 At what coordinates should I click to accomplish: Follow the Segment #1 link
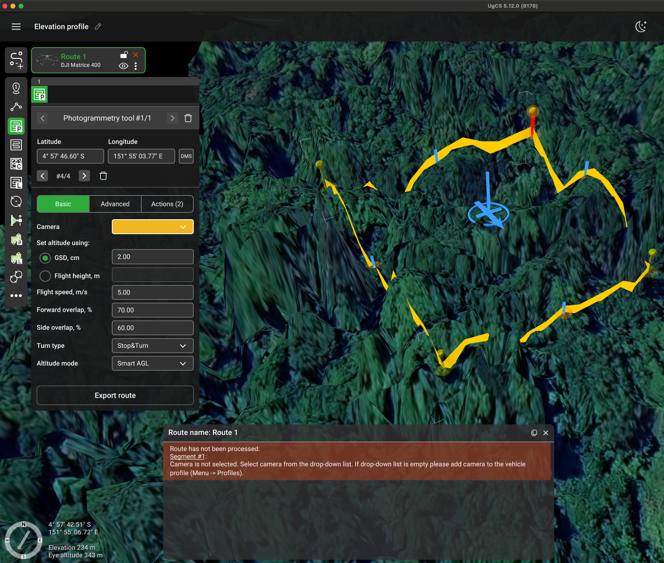(x=187, y=457)
